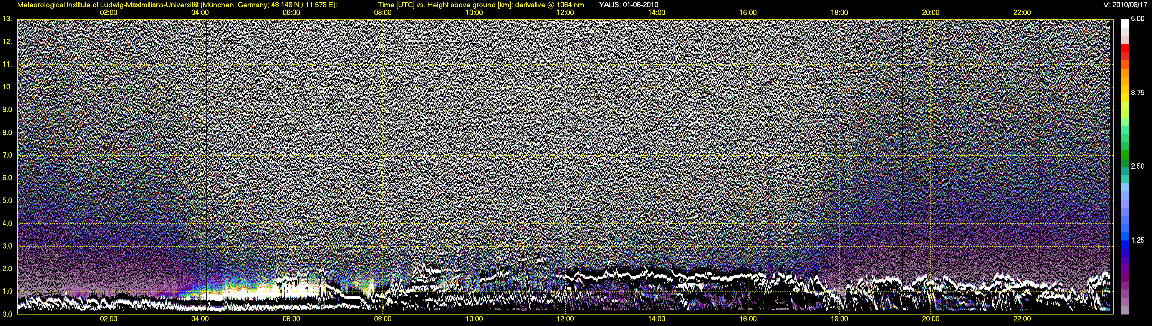The height and width of the screenshot is (326, 1152).
Task: Click the 5.0 height axis label
Action: click(7, 201)
